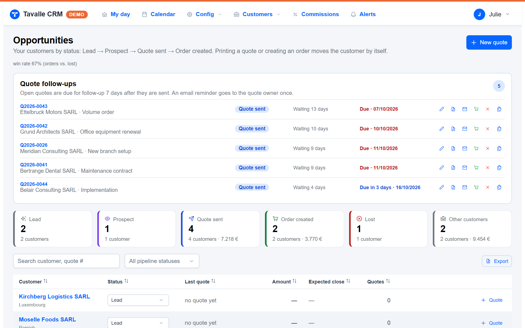Screen dimensions: 525x328
Task: Filter by the Order created card
Action: [304, 229]
